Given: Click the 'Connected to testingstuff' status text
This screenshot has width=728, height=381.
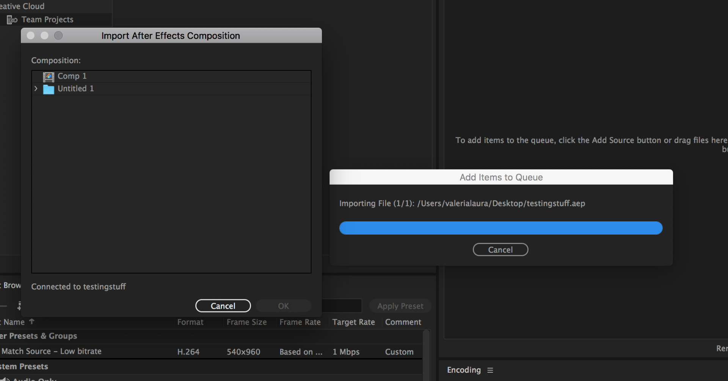Looking at the screenshot, I should point(78,287).
